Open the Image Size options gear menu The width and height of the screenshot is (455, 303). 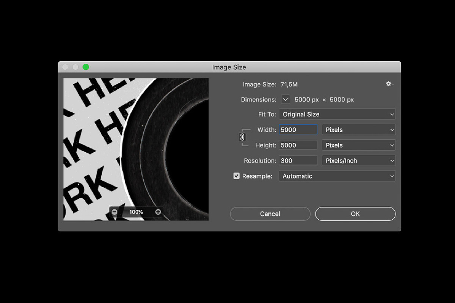point(389,84)
